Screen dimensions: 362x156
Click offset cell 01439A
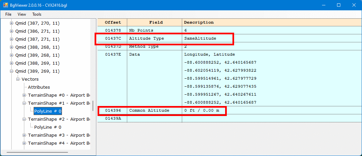coord(113,119)
